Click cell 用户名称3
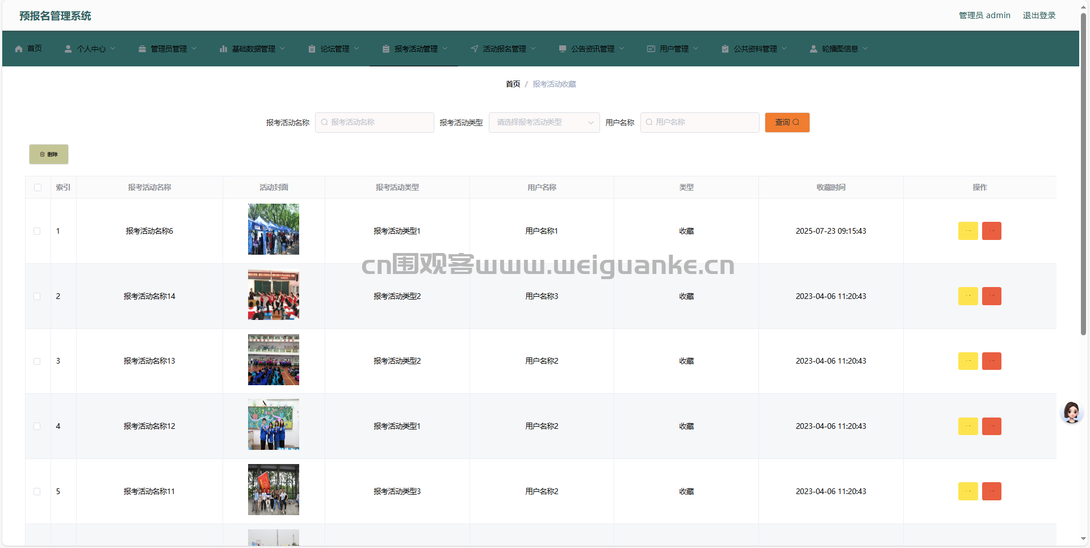The height and width of the screenshot is (548, 1090). point(542,296)
